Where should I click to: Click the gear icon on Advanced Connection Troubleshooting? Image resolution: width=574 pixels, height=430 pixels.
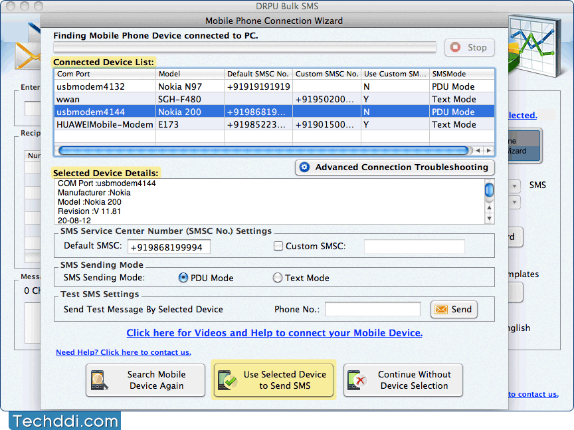304,167
